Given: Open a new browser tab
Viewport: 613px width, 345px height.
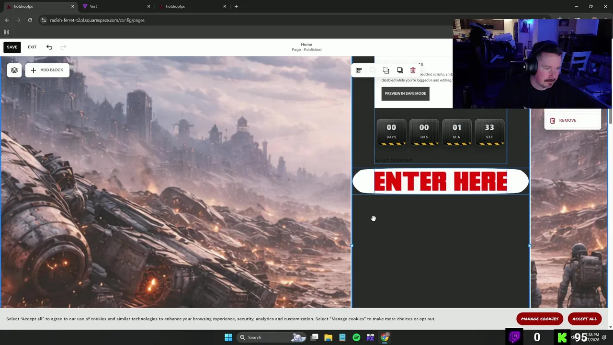Looking at the screenshot, I should pyautogui.click(x=236, y=6).
